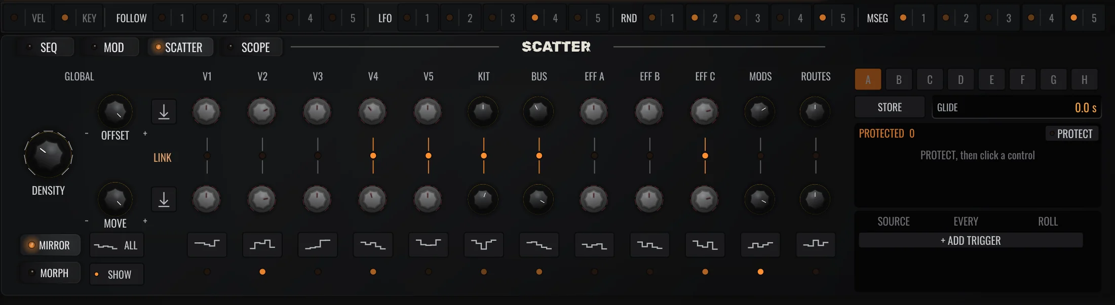Open the EFF C curve shape icon
This screenshot has height=305, width=1115.
point(705,245)
